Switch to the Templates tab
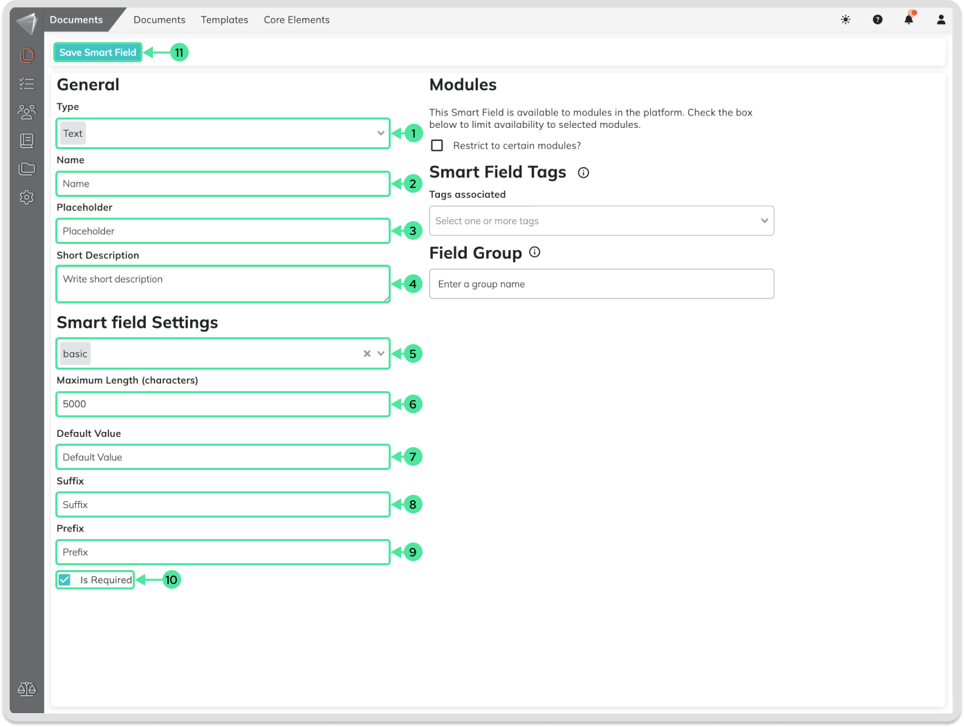Screen dimensions: 964x727 click(x=224, y=20)
